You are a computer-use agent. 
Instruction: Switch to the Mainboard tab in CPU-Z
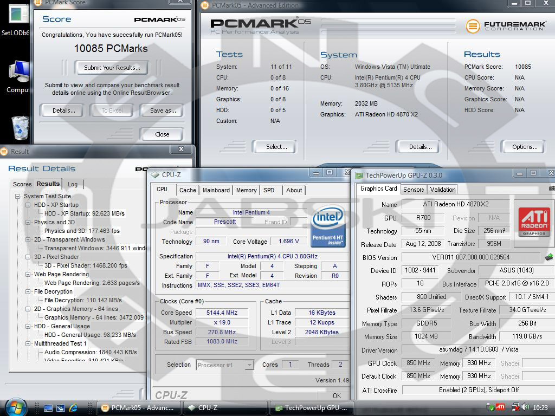pyautogui.click(x=216, y=190)
